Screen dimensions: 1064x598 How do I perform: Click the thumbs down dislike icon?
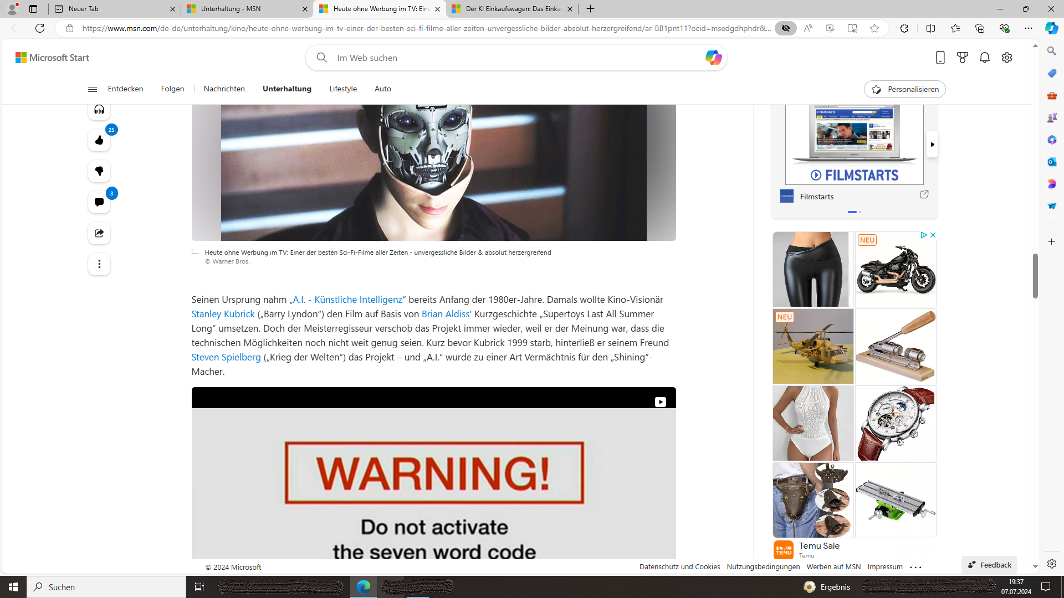[99, 172]
